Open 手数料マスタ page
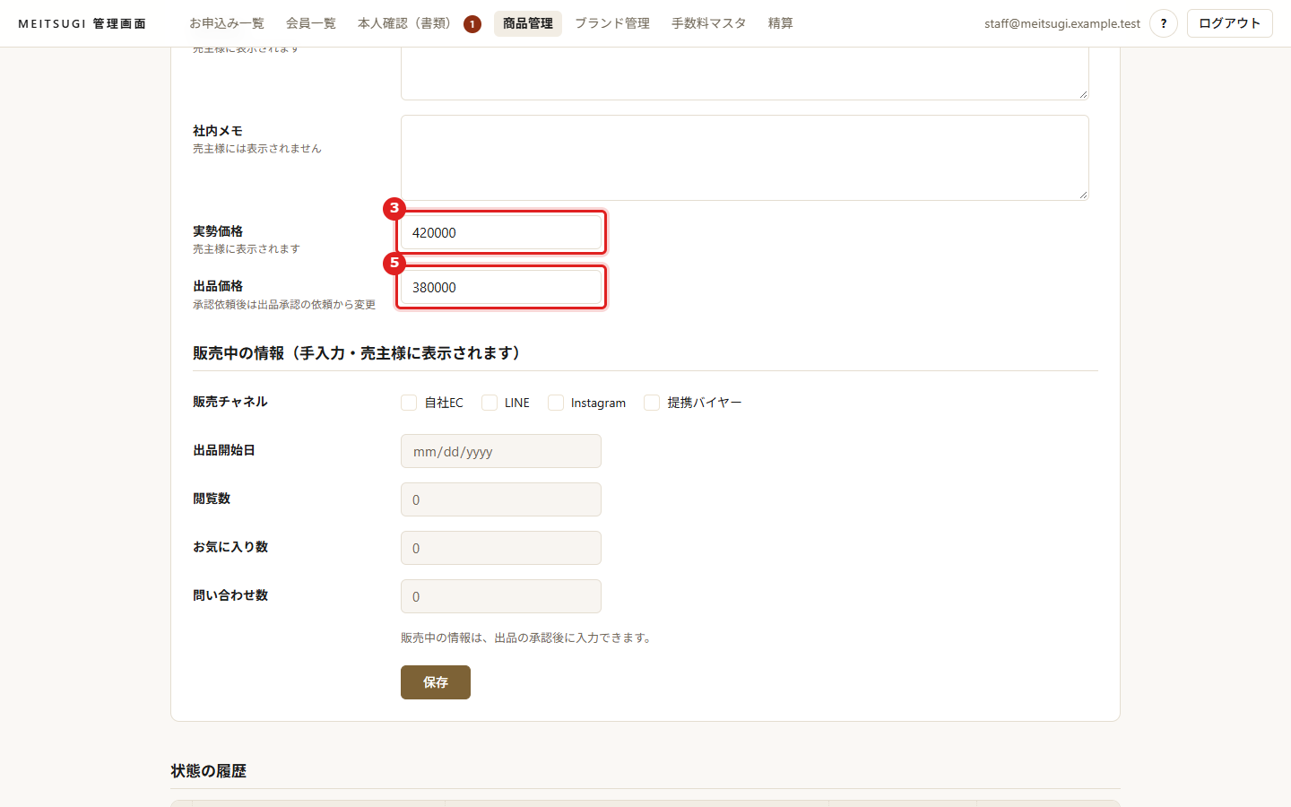 (x=709, y=23)
